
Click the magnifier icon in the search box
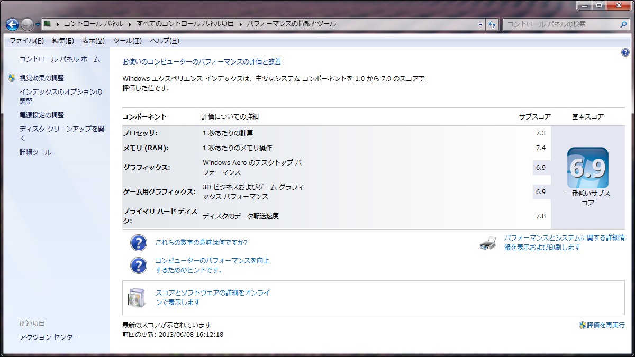[623, 24]
